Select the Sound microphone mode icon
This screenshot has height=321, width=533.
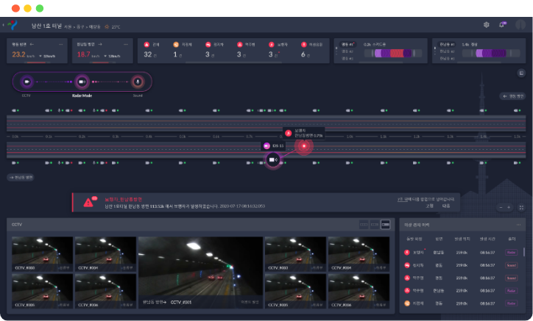pyautogui.click(x=138, y=82)
